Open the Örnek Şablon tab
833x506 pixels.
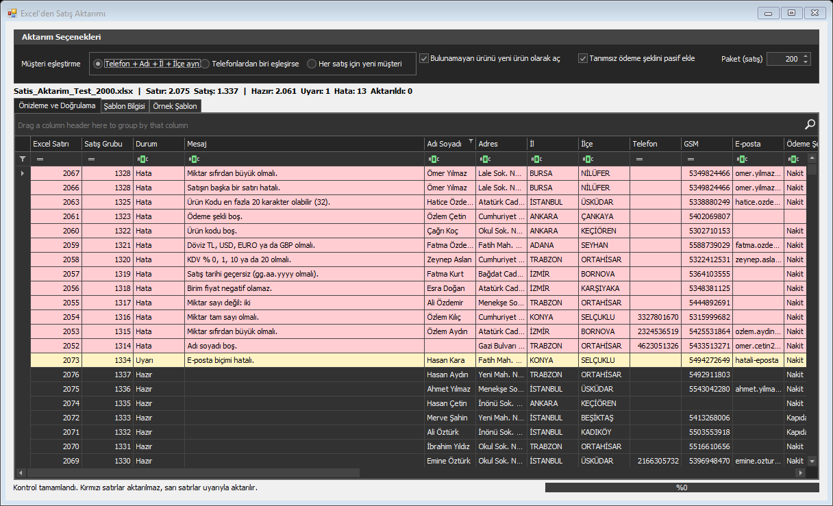(175, 106)
